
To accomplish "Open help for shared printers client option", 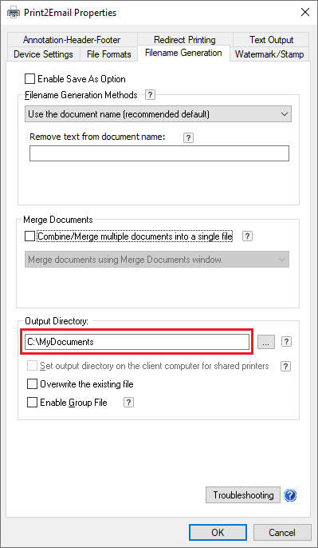I will pyautogui.click(x=285, y=366).
